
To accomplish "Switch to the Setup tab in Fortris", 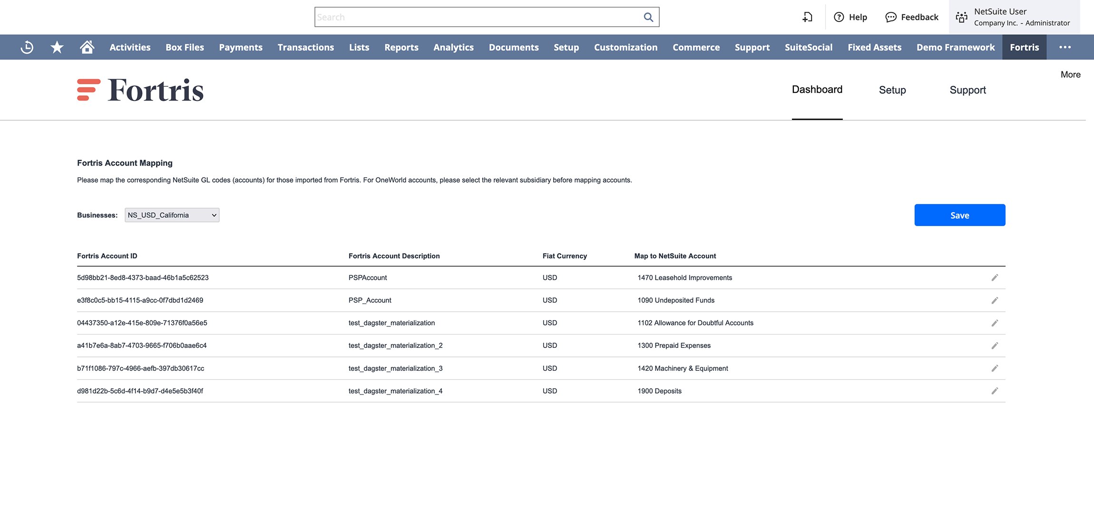I will pos(892,90).
